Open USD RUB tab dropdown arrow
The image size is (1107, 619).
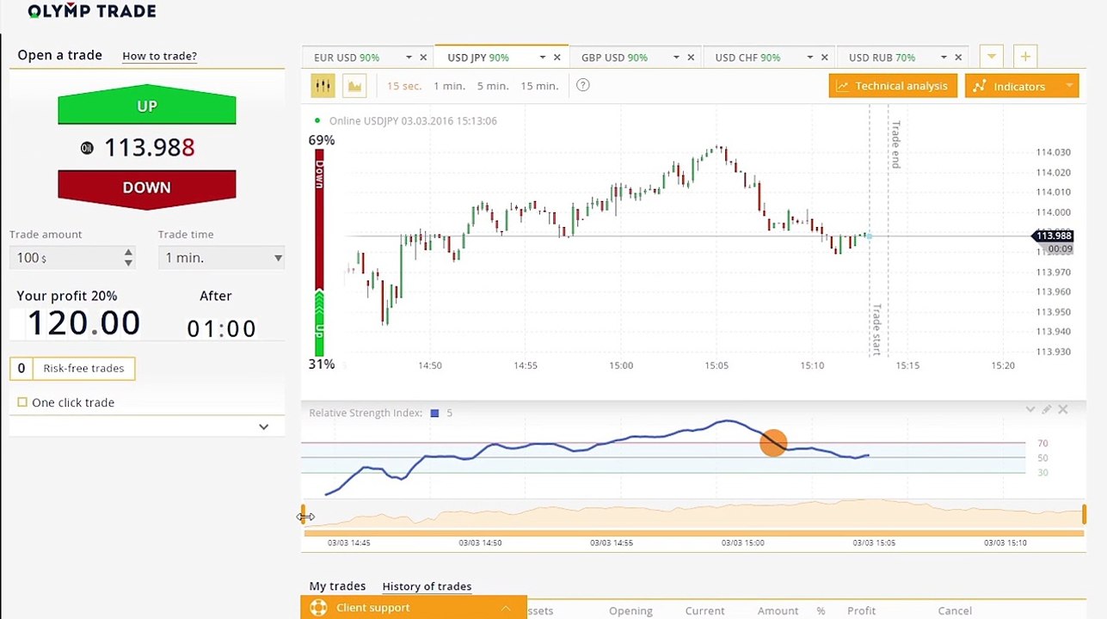click(944, 58)
